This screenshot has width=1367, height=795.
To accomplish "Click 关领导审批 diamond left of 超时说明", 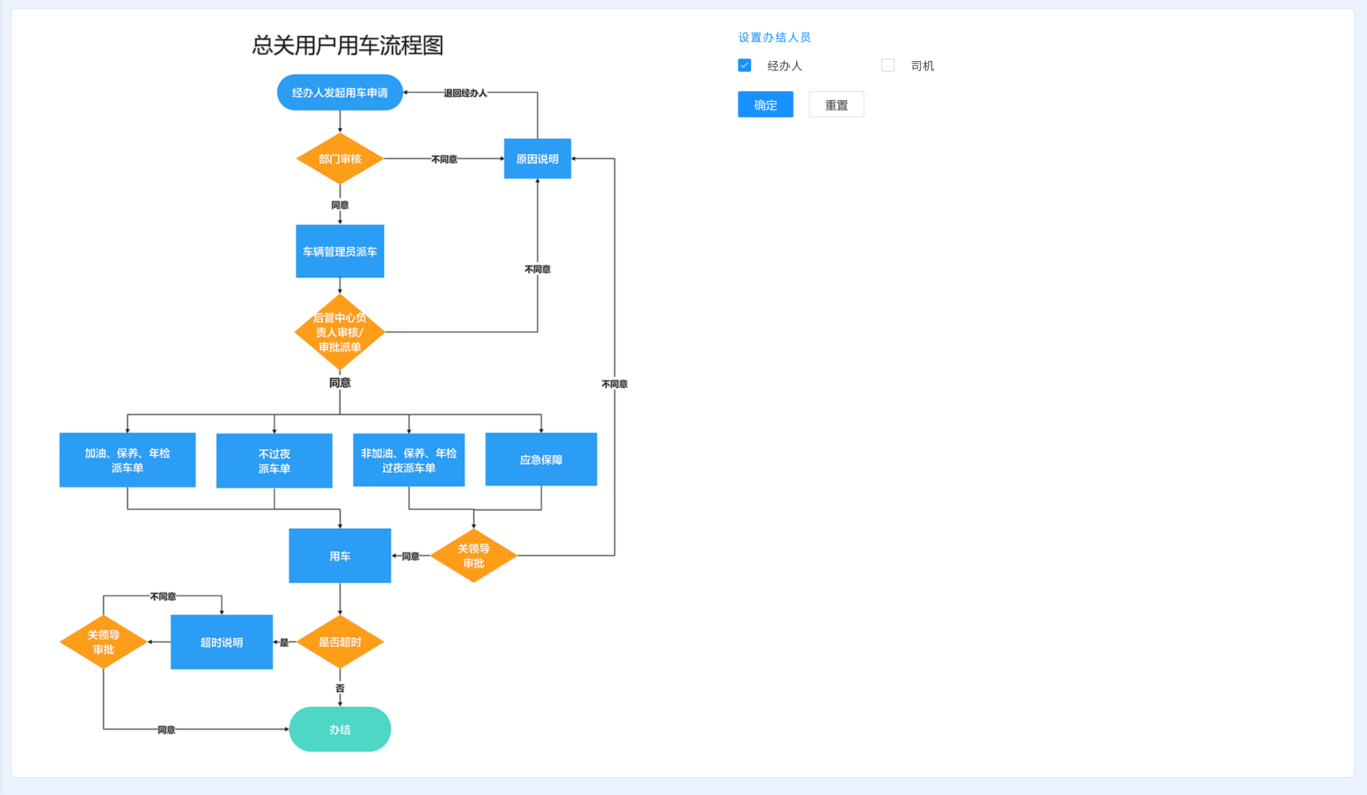I will click(x=103, y=642).
